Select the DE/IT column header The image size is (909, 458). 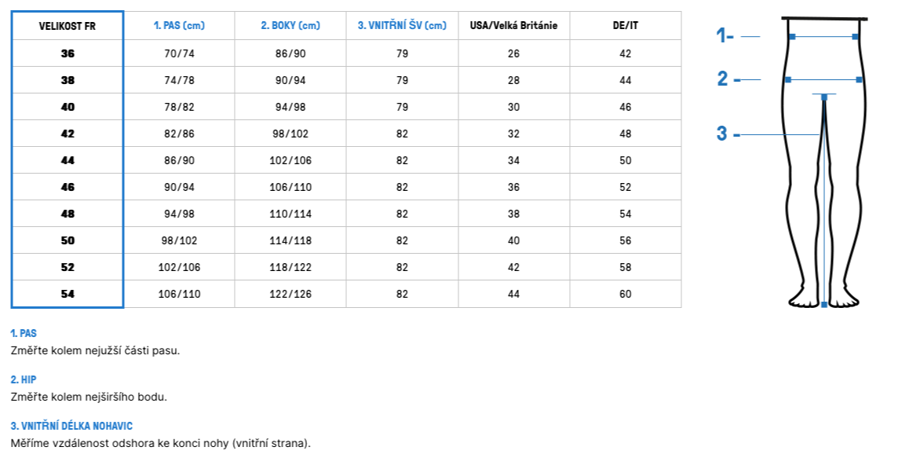(x=625, y=26)
